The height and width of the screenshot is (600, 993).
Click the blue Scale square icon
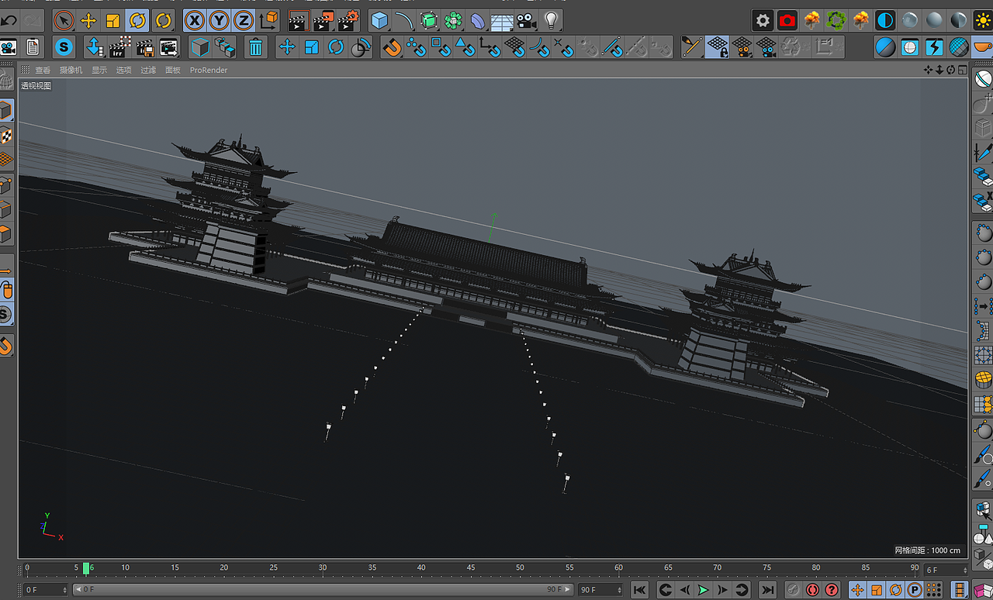click(x=312, y=47)
